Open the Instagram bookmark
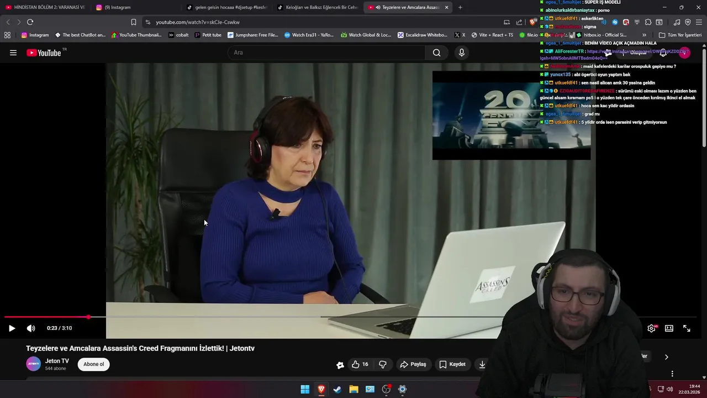Viewport: 707px width, 398px height. 35,35
